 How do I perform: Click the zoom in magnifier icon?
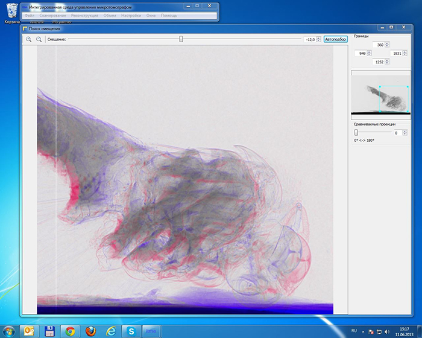coord(28,39)
